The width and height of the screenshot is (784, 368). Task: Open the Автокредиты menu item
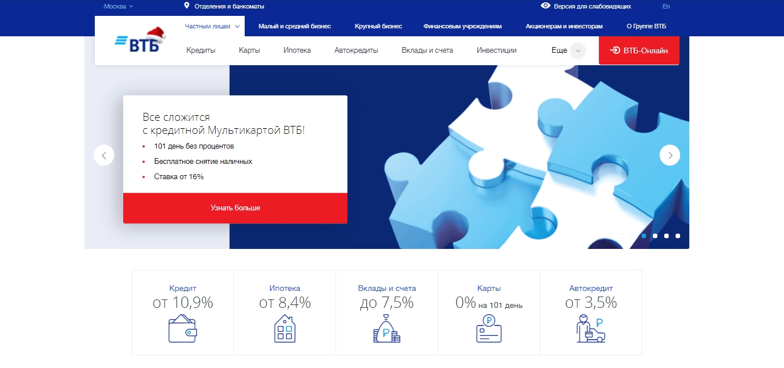pos(356,50)
